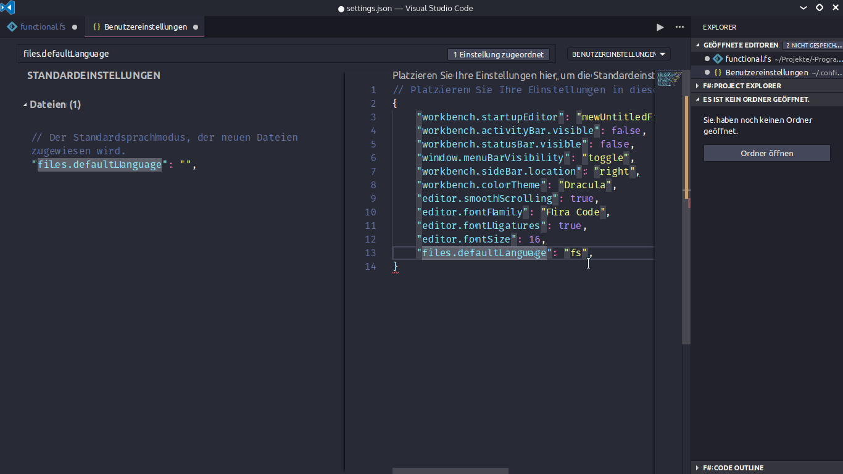Click F# icon beside functional.fs in open editors

coord(718,59)
